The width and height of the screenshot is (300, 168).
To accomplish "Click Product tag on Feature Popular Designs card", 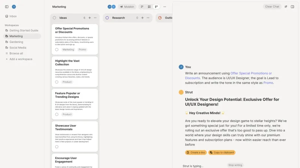I will tap(67, 114).
